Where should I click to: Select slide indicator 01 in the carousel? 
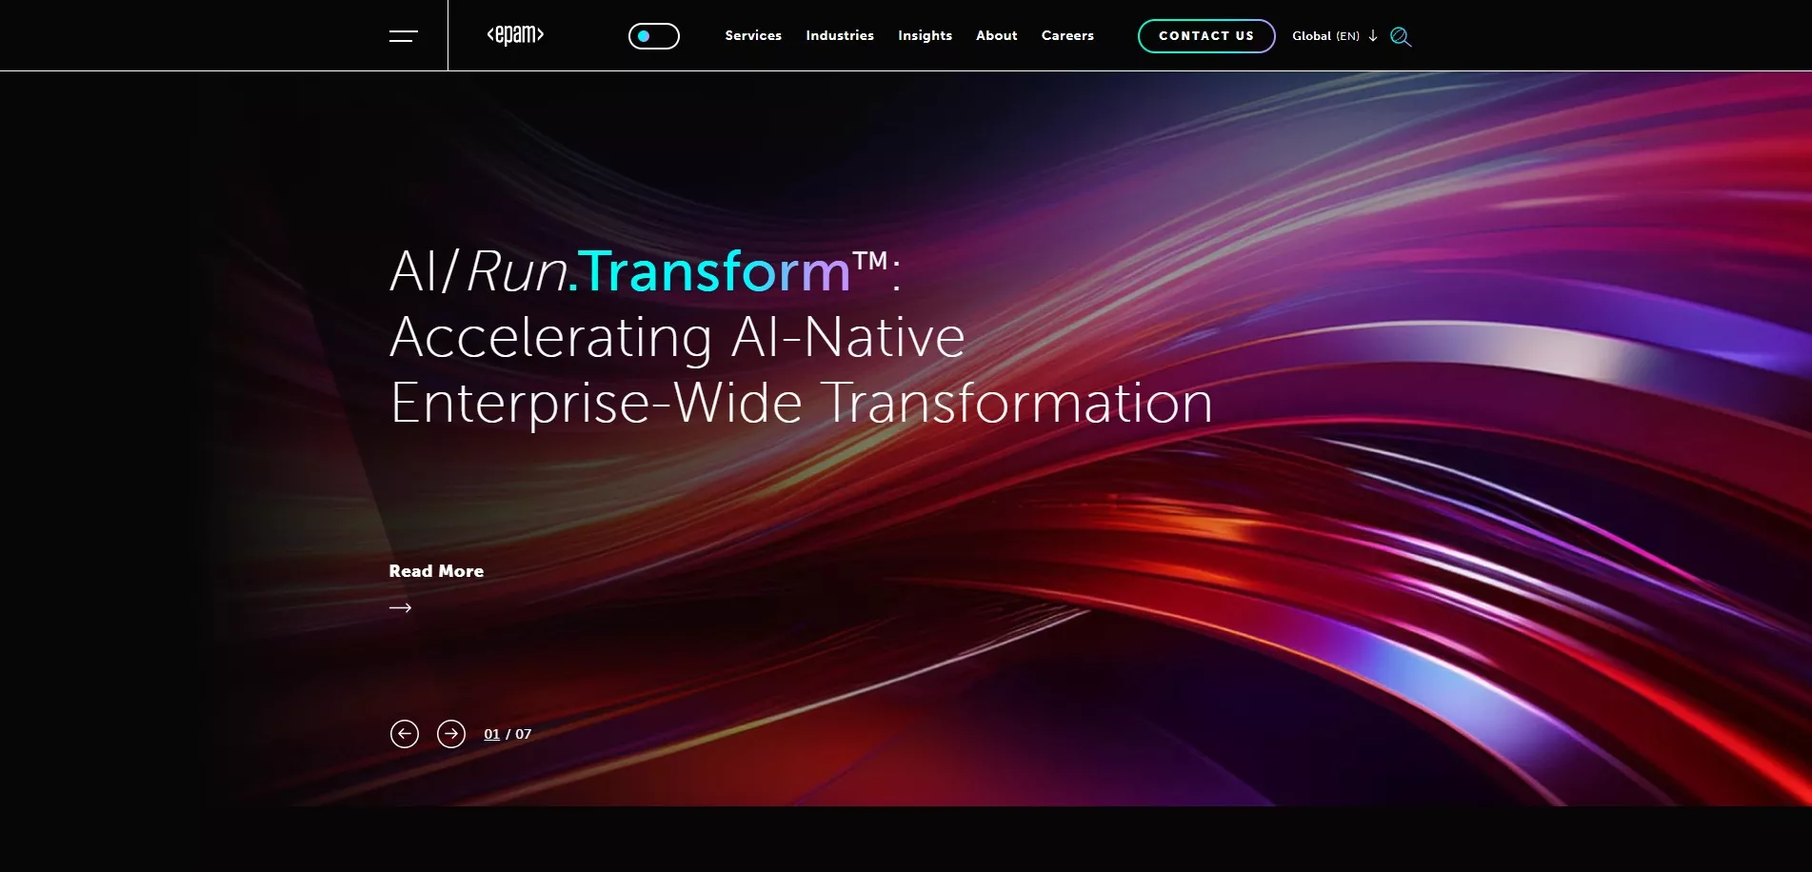tap(492, 734)
